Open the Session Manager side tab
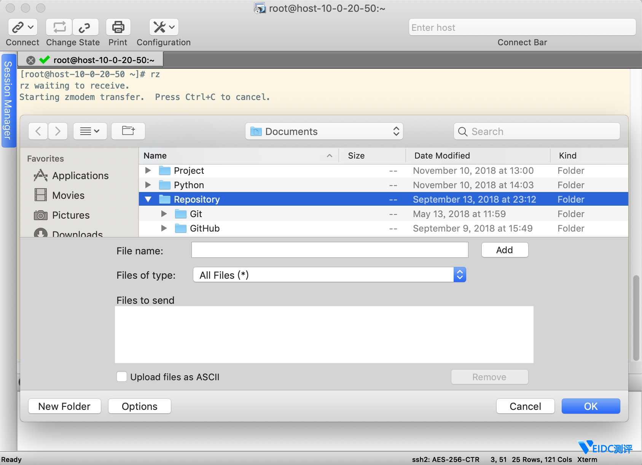The width and height of the screenshot is (642, 465). click(x=8, y=101)
